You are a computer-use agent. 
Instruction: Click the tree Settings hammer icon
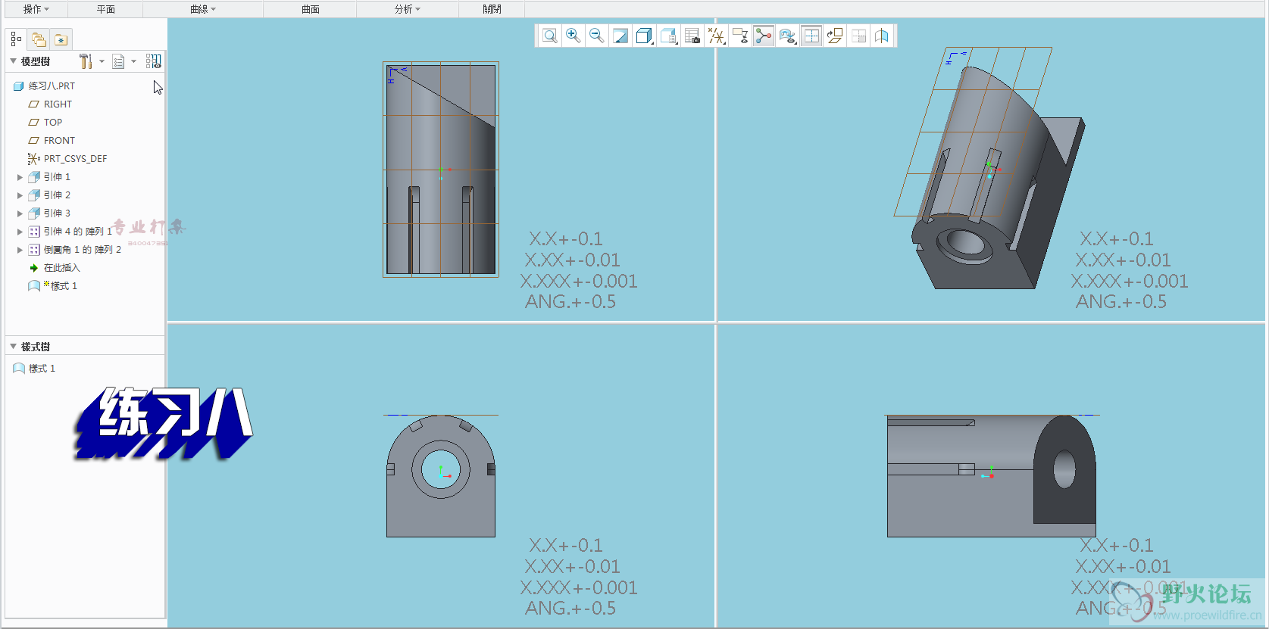tap(86, 61)
